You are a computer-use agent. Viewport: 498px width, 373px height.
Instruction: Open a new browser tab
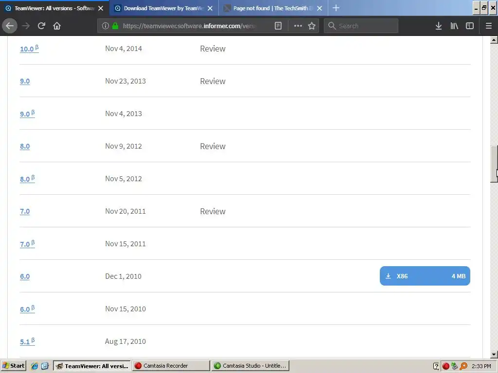click(x=336, y=8)
